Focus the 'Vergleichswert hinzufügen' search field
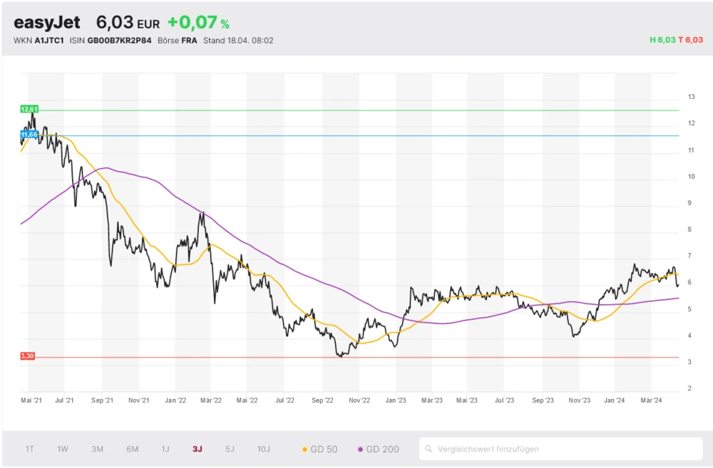The image size is (713, 468). click(x=563, y=449)
